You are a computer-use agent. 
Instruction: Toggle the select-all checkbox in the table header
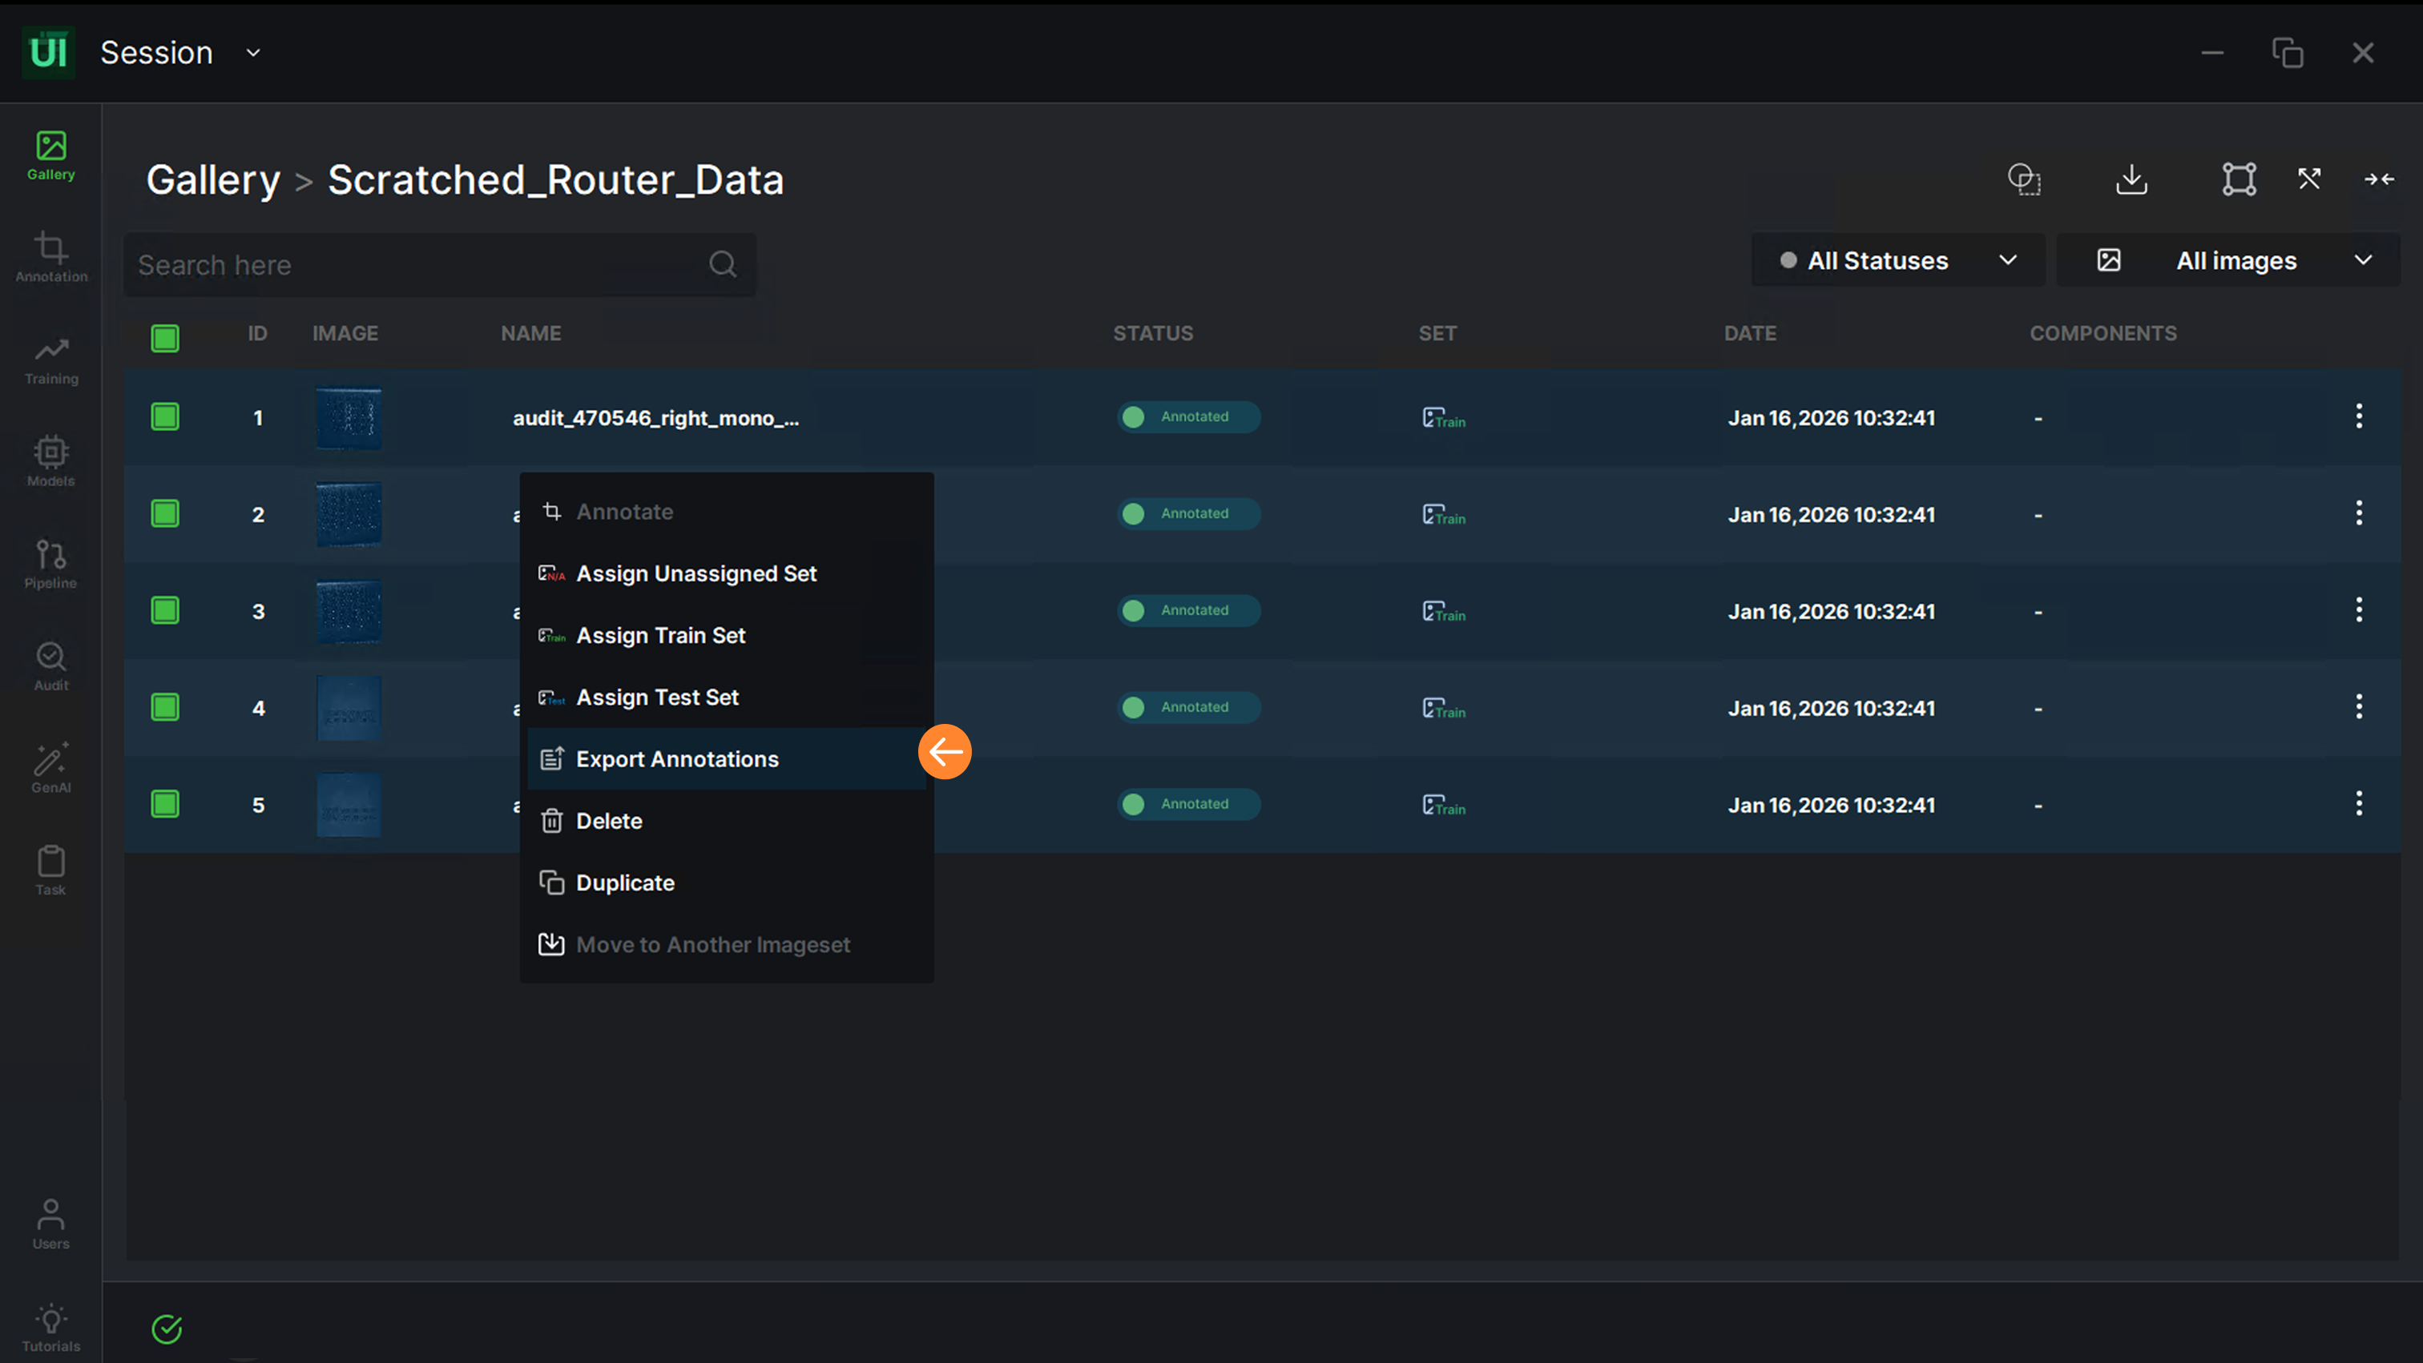point(164,337)
